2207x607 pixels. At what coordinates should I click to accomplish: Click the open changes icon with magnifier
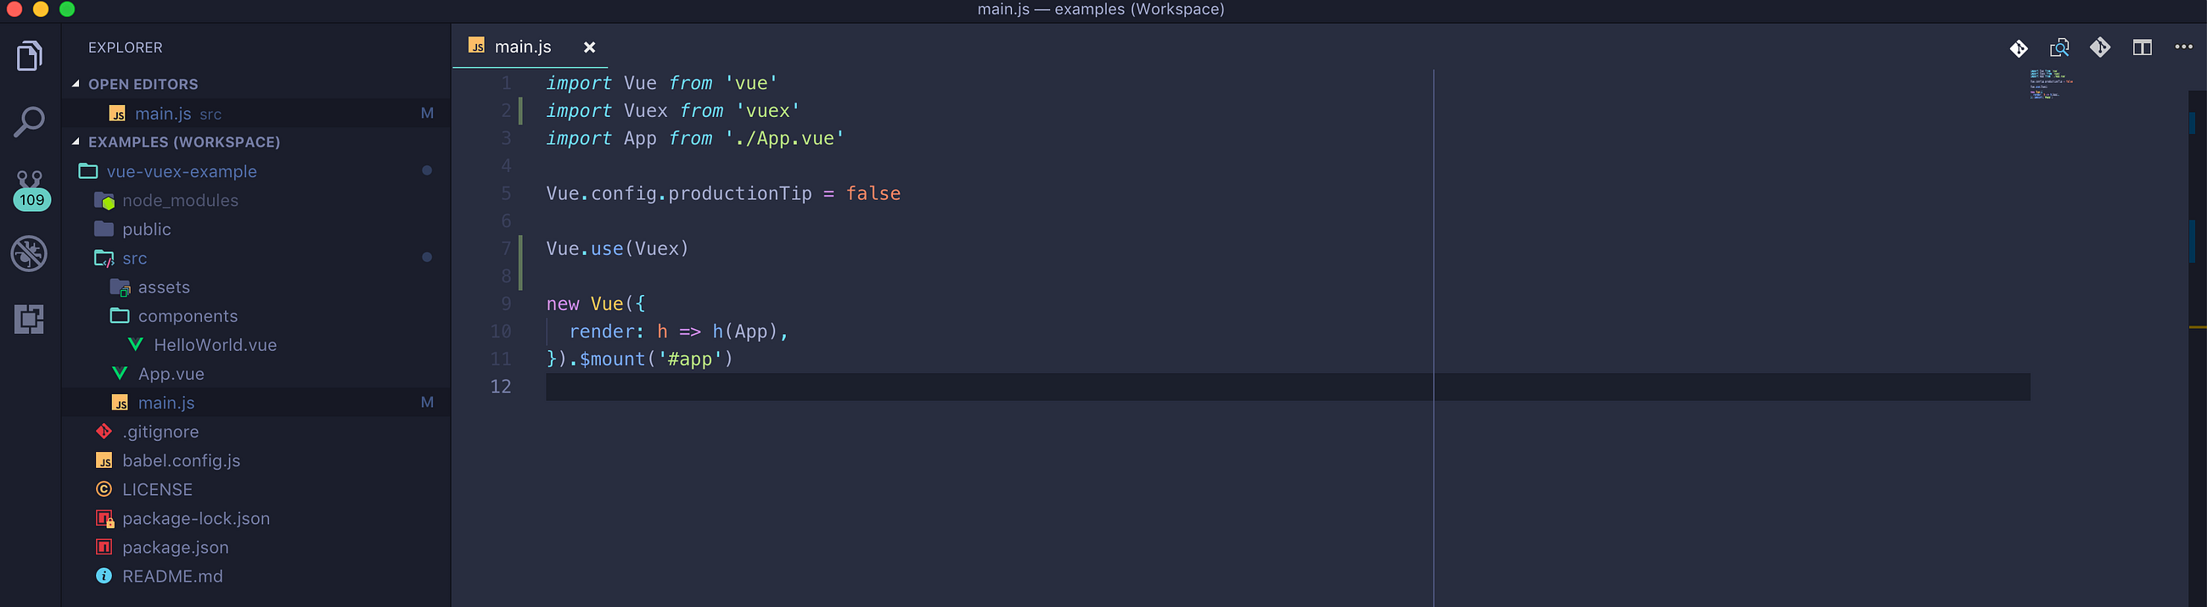[x=2058, y=47]
